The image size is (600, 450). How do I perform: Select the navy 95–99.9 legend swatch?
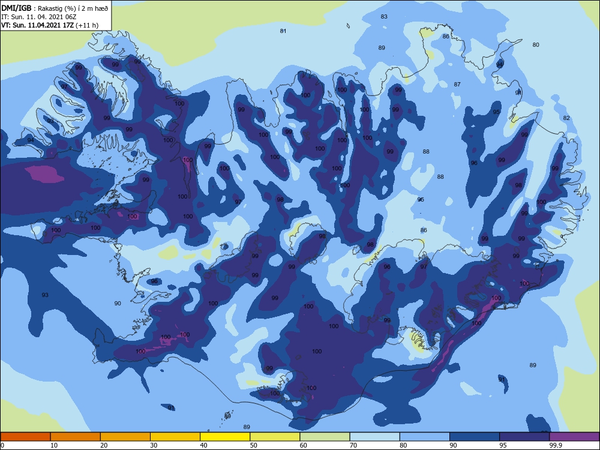point(524,437)
